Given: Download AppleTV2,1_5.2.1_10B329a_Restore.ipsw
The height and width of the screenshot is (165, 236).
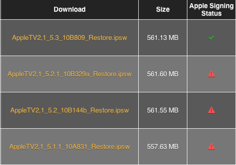Looking at the screenshot, I should pyautogui.click(x=69, y=74).
